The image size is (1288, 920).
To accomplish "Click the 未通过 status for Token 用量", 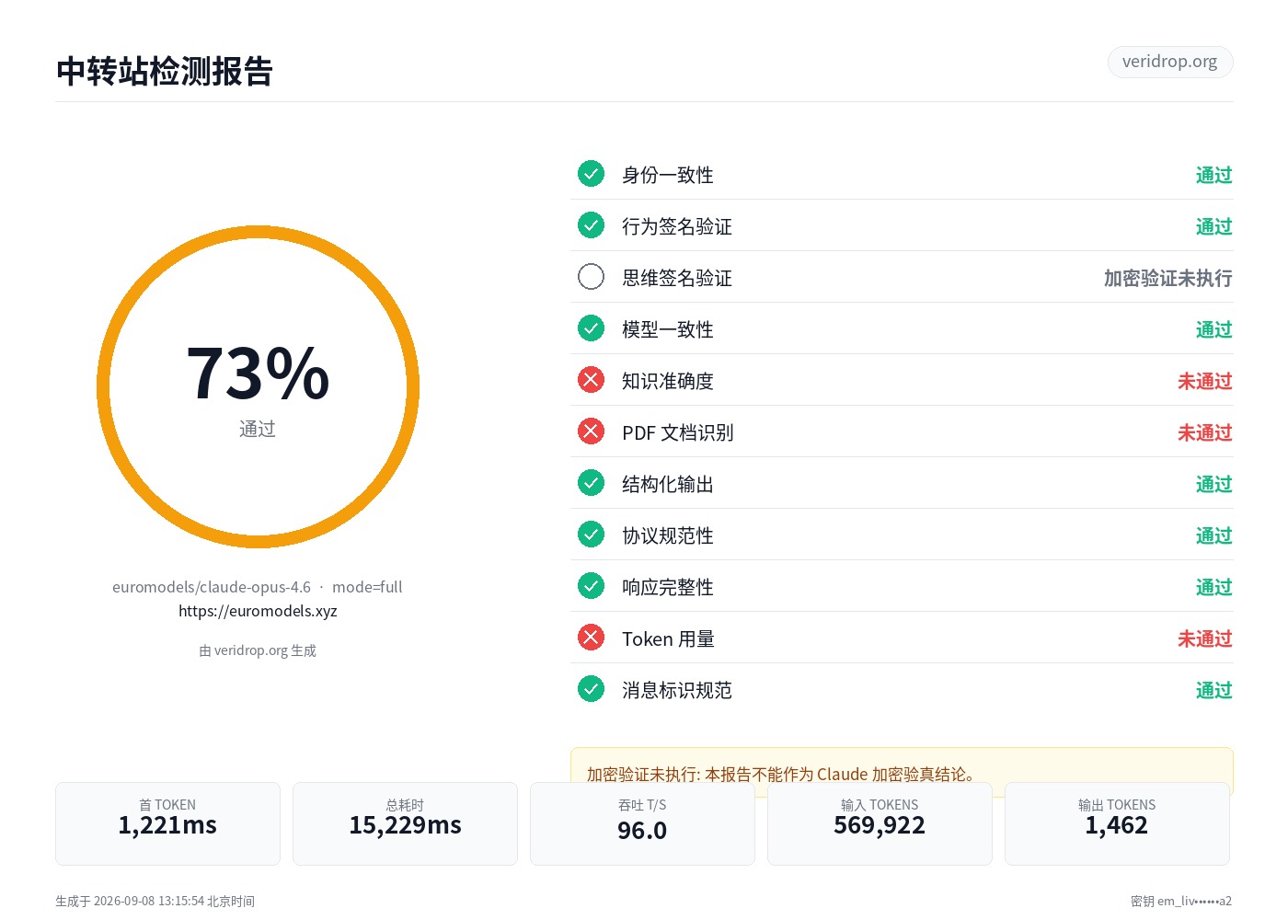I will 1205,638.
